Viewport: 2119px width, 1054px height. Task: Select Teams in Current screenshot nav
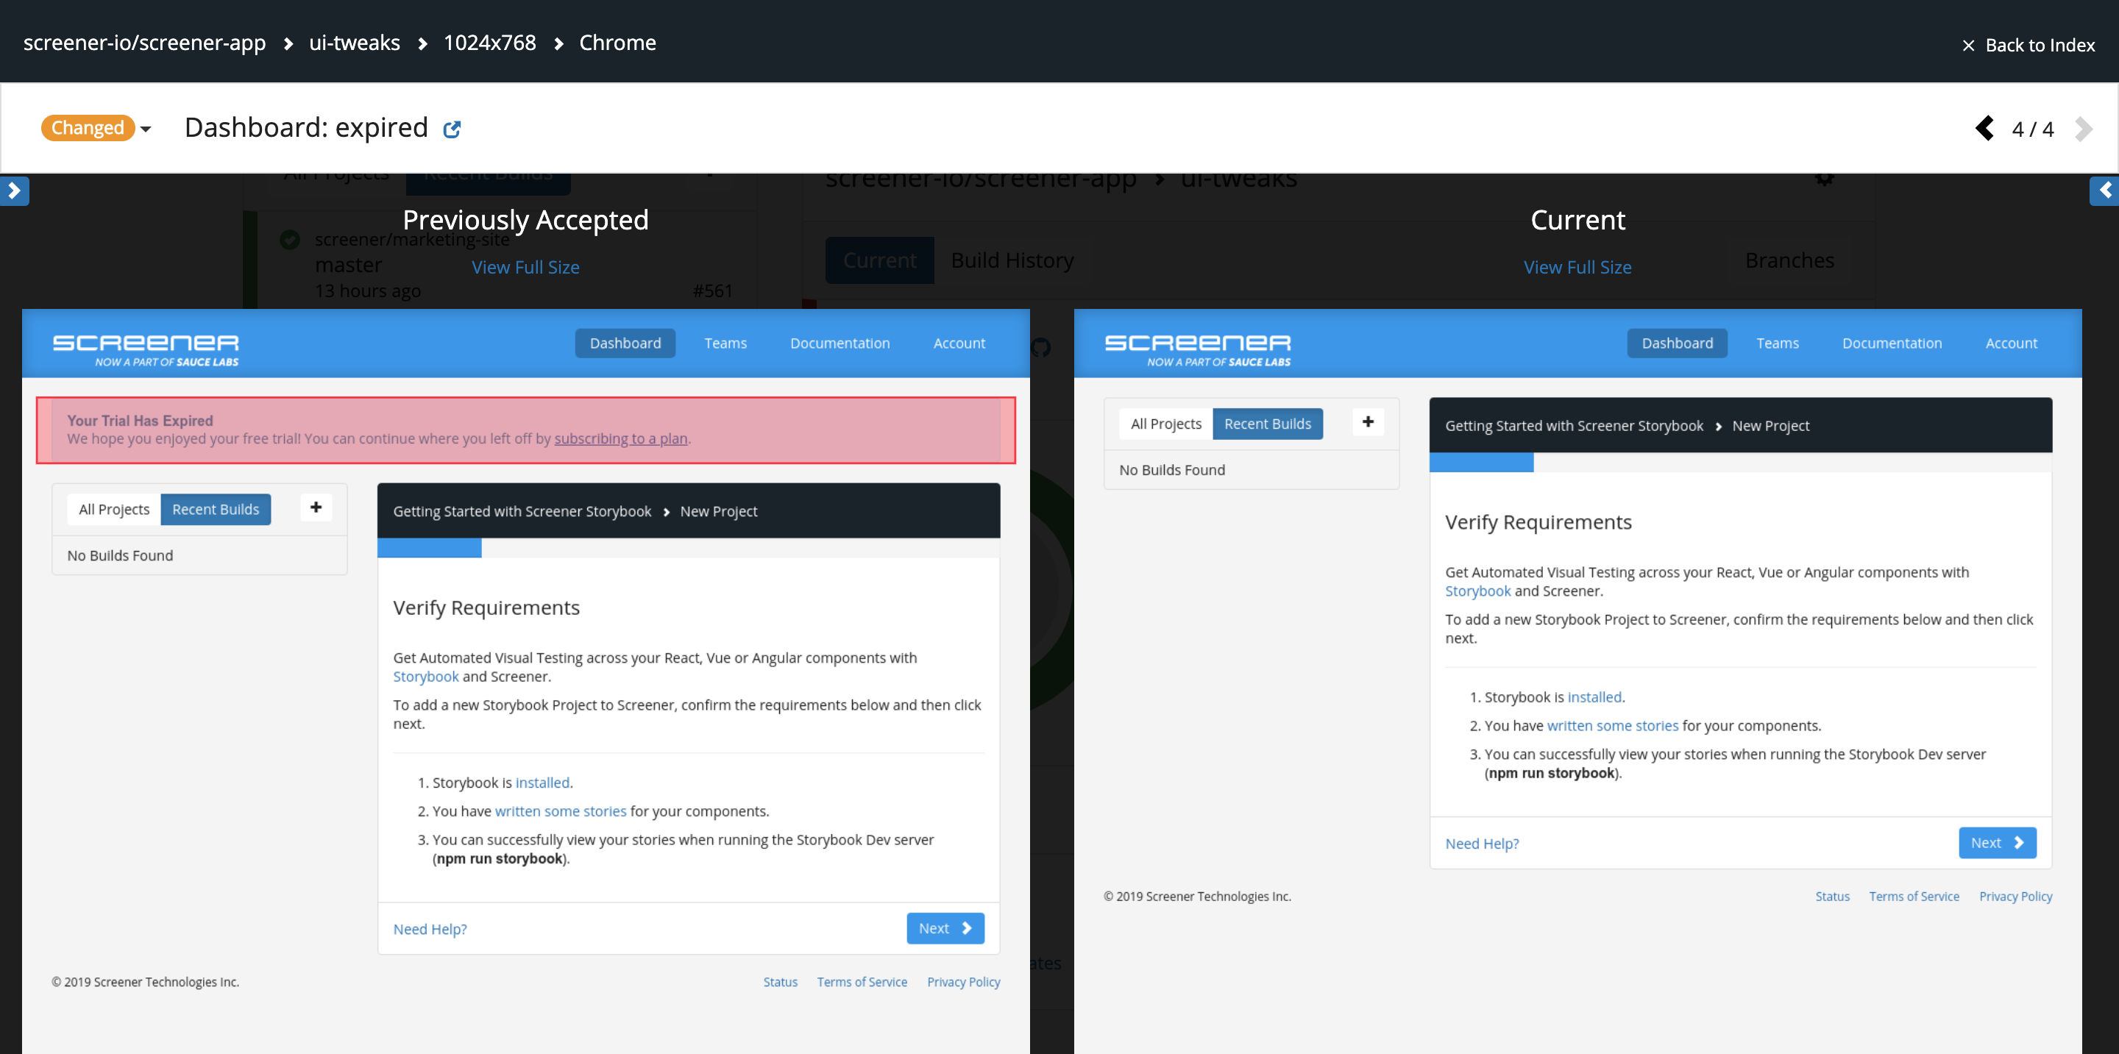(1778, 343)
